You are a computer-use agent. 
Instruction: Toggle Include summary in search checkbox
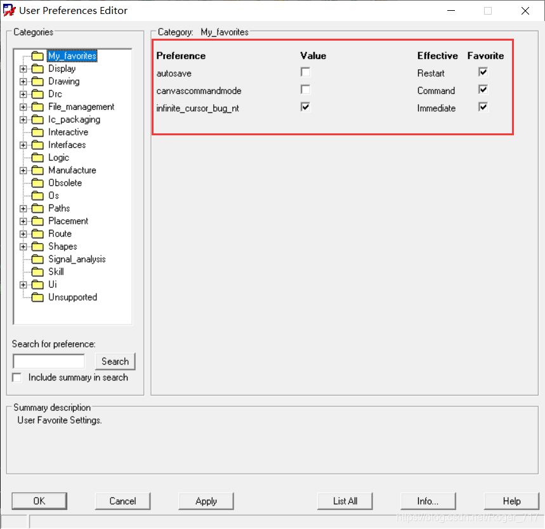point(17,378)
